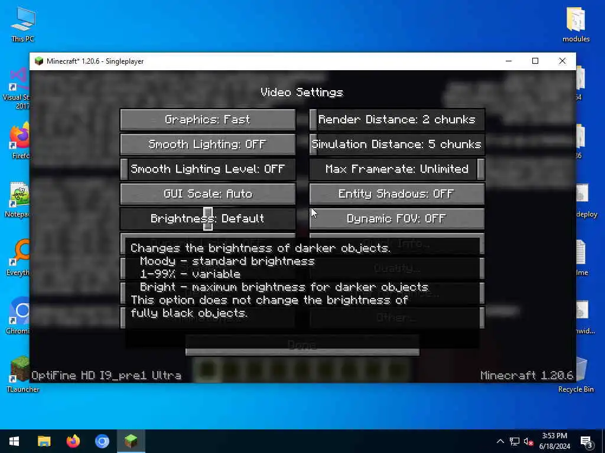Close the Minecraft window
Screen dimensions: 605x453
562,61
